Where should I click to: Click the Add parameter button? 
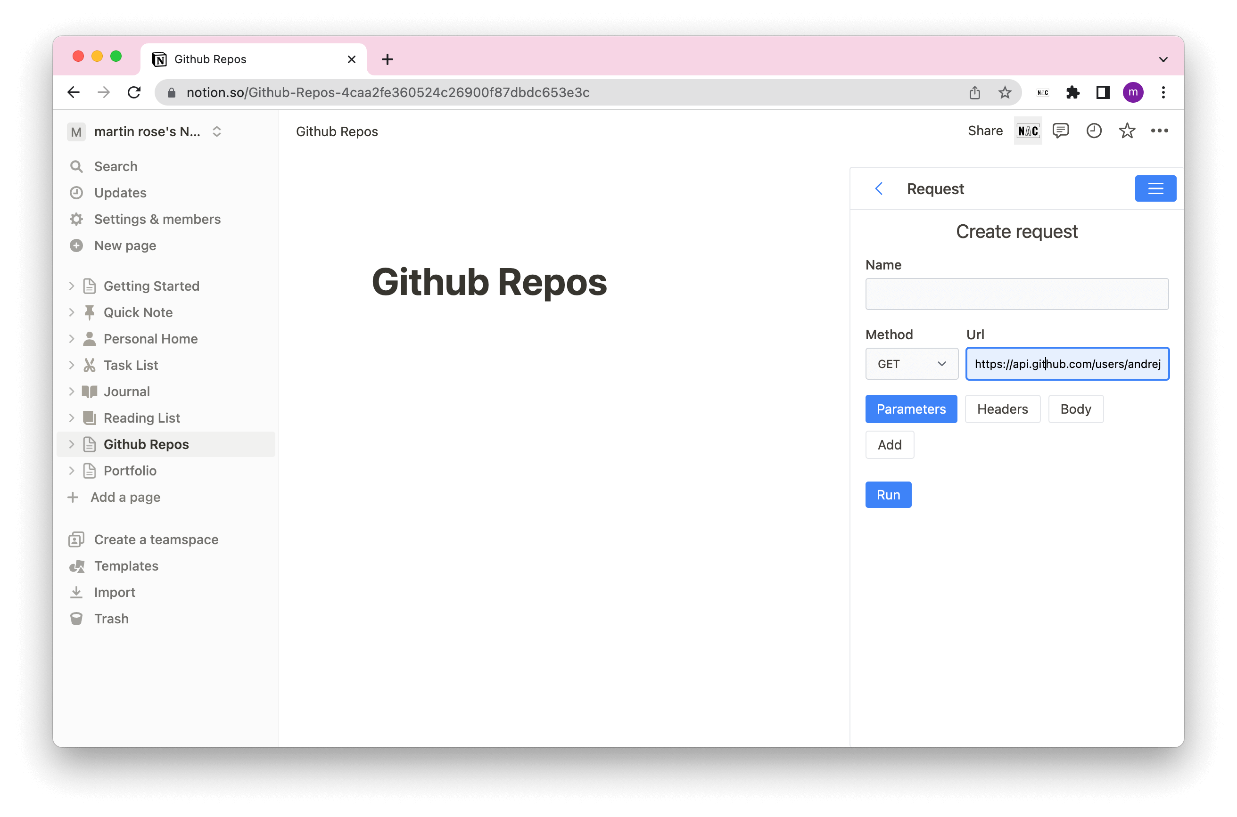click(889, 445)
